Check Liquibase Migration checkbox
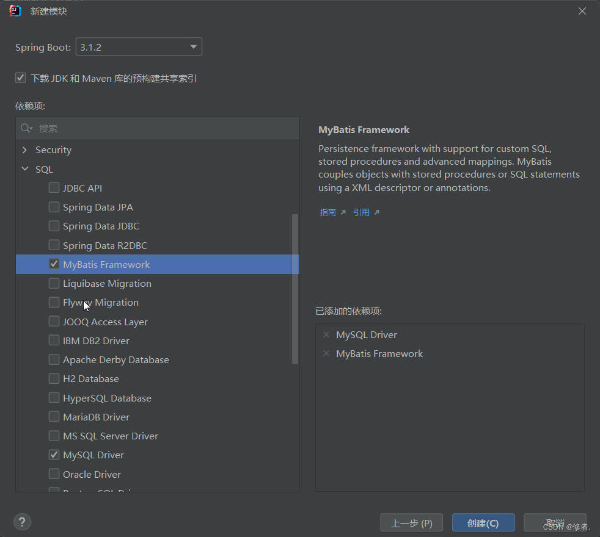600x537 pixels. (54, 283)
